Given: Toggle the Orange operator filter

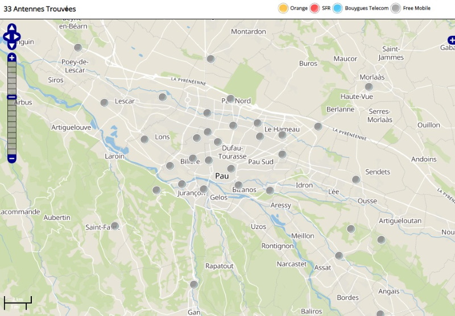Looking at the screenshot, I should point(283,8).
